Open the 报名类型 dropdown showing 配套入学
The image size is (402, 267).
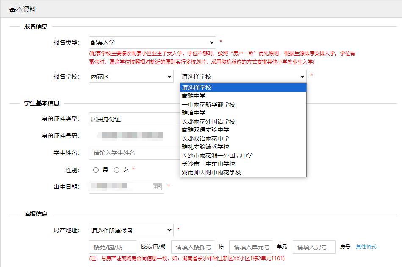152,42
